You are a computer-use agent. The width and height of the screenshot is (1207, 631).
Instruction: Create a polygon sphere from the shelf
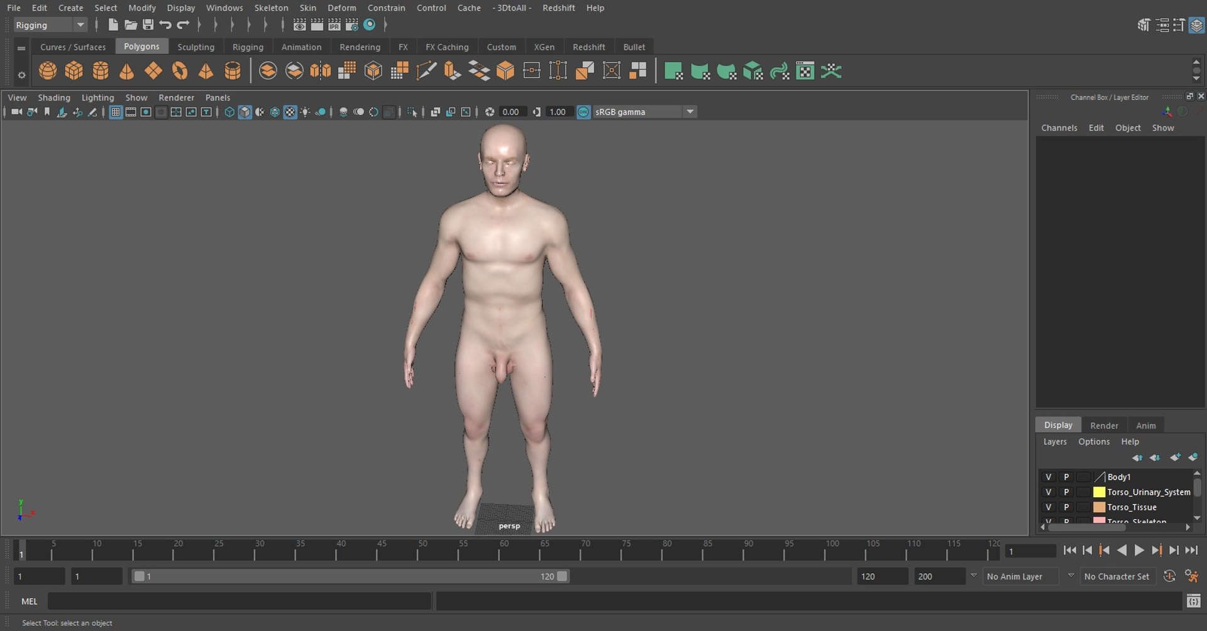[48, 71]
